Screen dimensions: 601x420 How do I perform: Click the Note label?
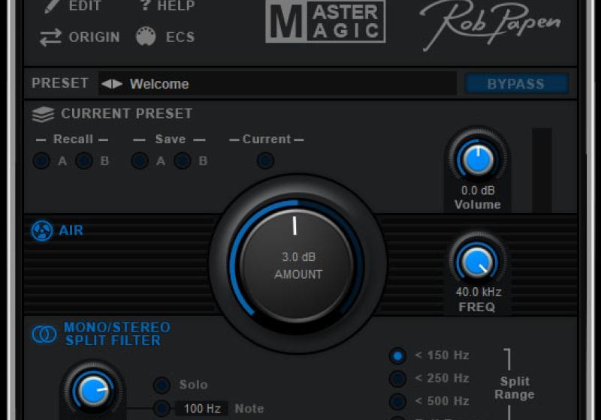[x=249, y=409]
